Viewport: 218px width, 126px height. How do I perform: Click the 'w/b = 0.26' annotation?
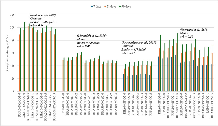[37, 25]
